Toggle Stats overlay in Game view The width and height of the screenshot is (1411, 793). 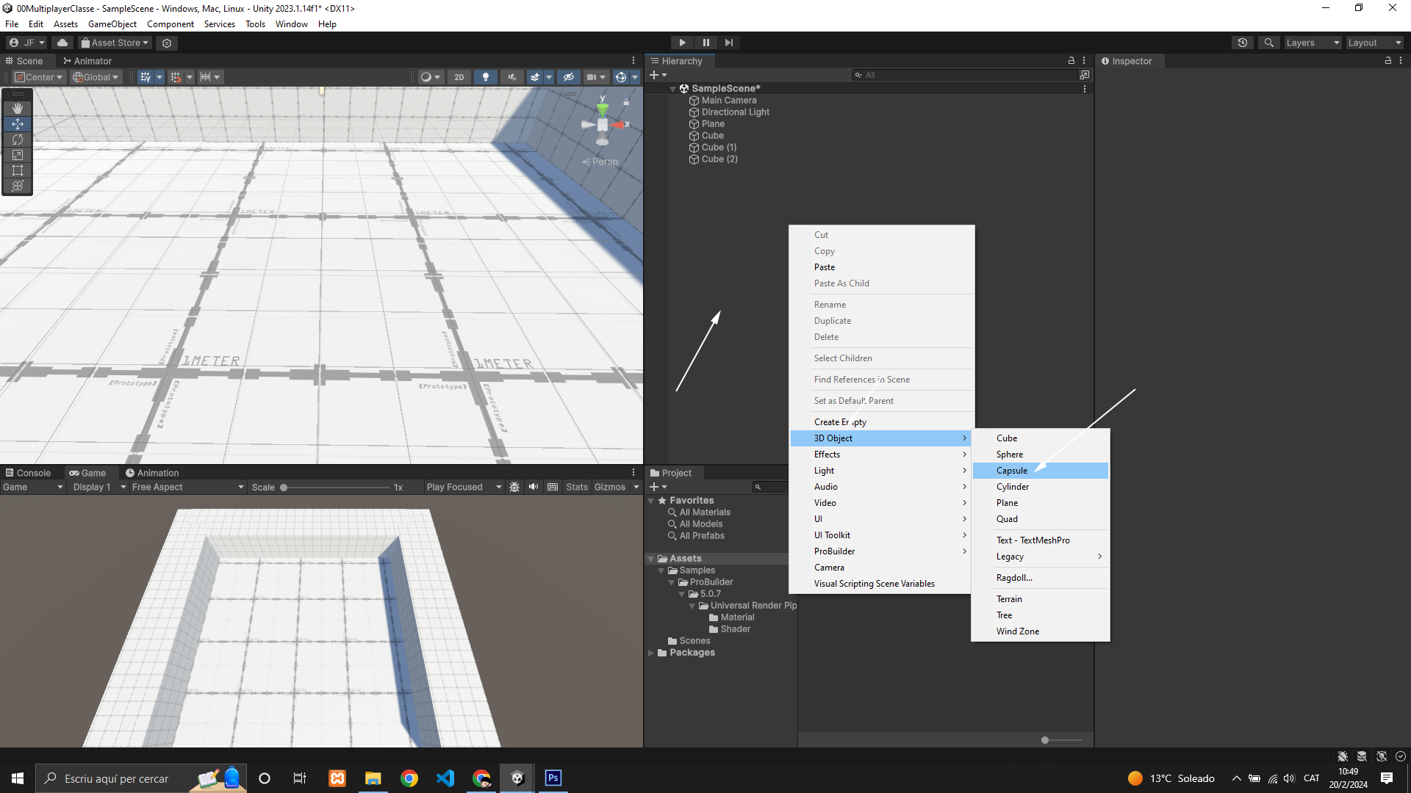click(x=577, y=487)
